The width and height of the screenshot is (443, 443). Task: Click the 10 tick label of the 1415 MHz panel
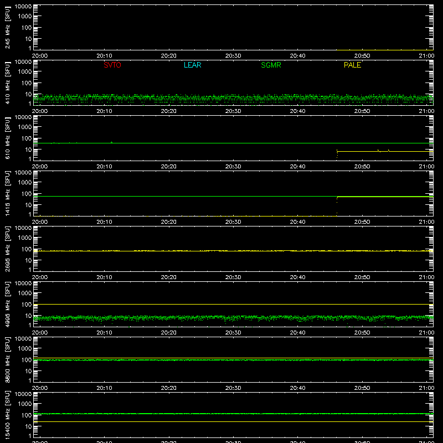click(28, 205)
